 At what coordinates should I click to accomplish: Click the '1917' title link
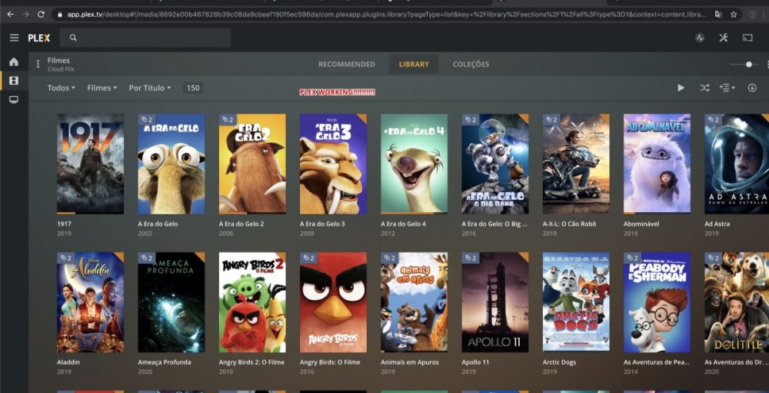[x=64, y=224]
